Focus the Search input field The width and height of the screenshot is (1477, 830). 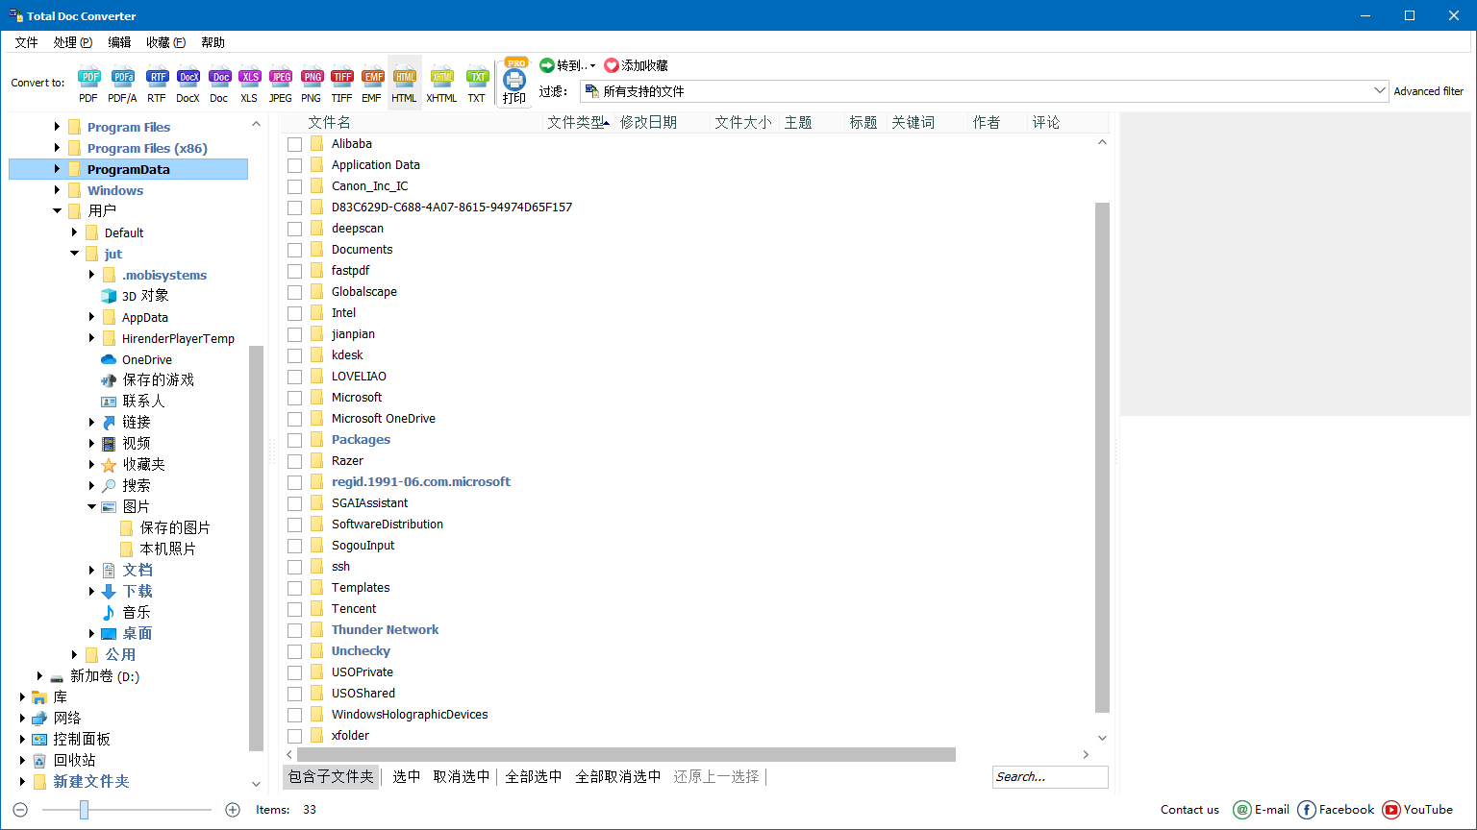(x=1050, y=776)
